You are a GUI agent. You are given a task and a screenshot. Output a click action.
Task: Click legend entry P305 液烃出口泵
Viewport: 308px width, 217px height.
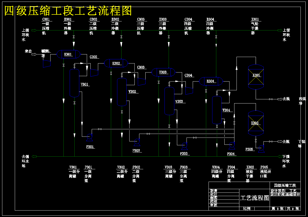tap(266, 172)
